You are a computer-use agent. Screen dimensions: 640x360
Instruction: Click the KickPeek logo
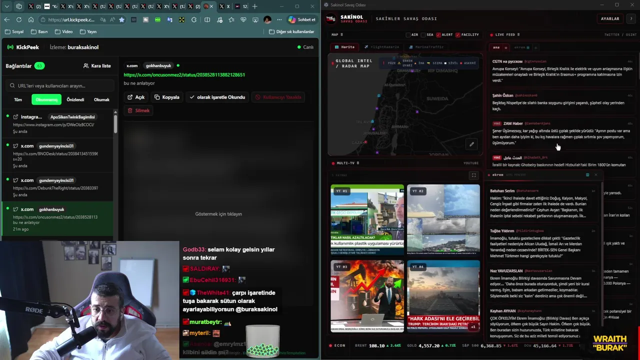(23, 47)
